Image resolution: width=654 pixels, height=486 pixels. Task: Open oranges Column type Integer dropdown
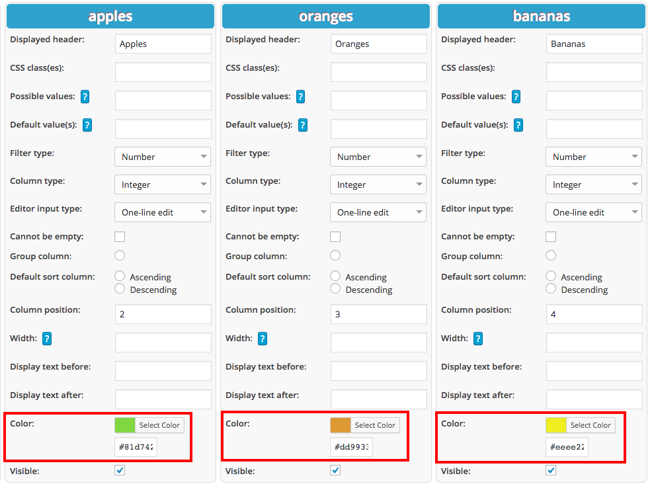pyautogui.click(x=378, y=184)
